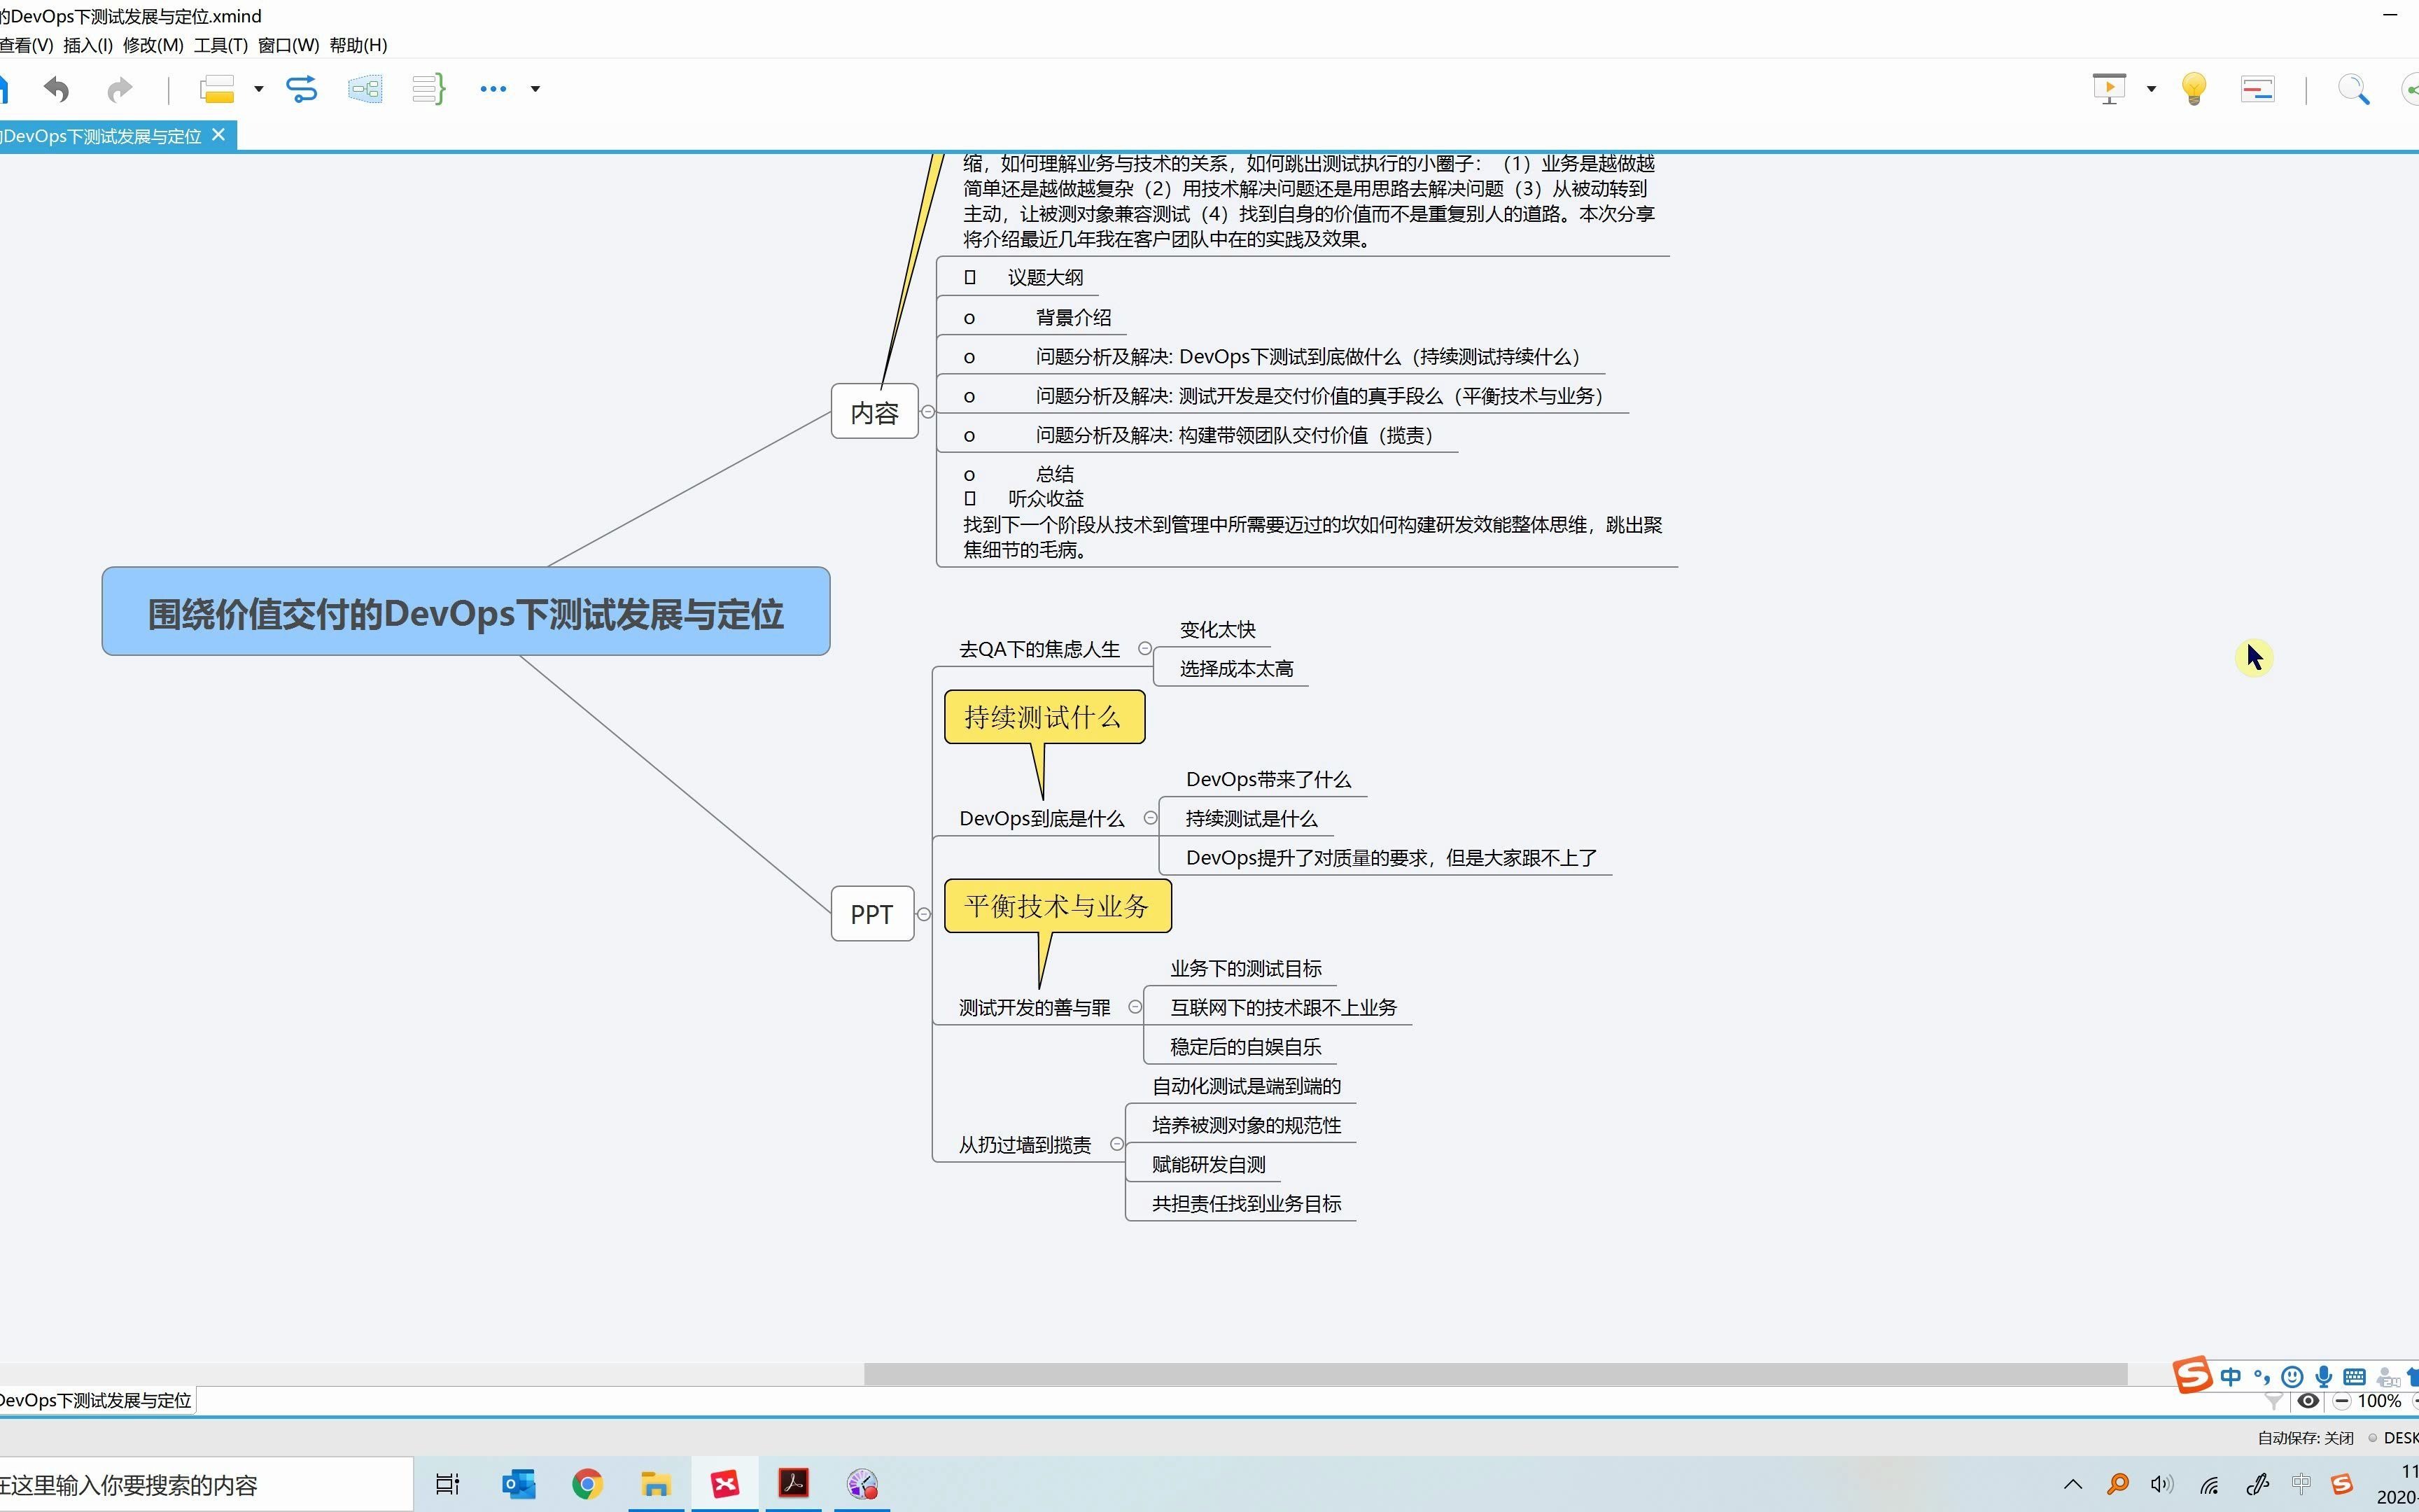Image resolution: width=2419 pixels, height=1512 pixels.
Task: Undo the last action in toolbar
Action: (x=57, y=89)
